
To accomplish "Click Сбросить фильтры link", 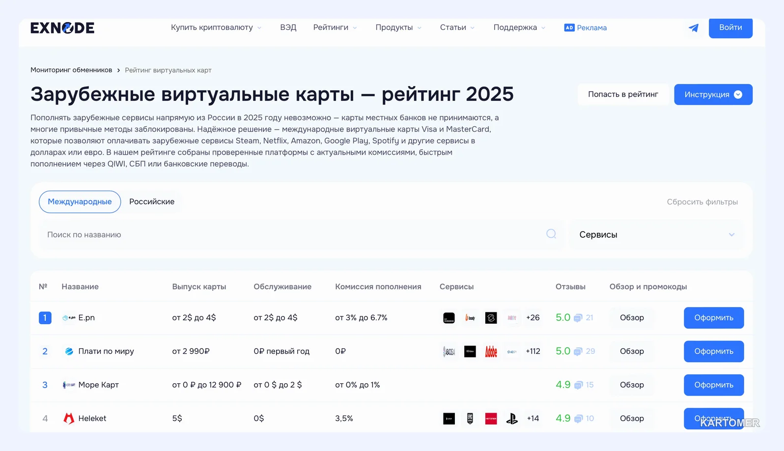I will (702, 202).
